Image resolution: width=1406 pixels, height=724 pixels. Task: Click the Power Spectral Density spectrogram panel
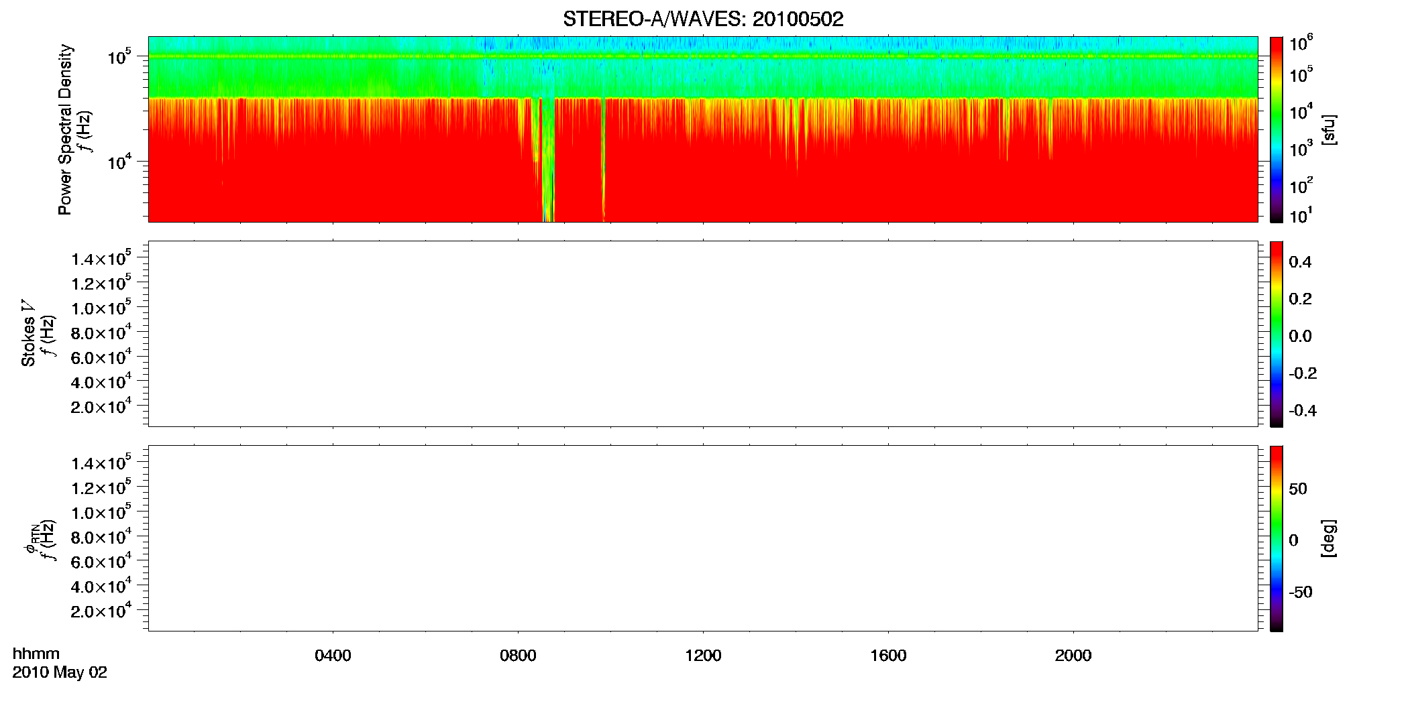coord(703,129)
